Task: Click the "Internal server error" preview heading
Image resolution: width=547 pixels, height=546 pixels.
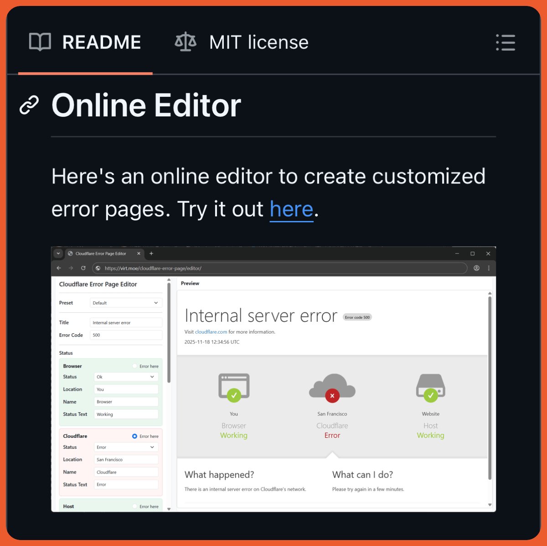Action: 261,315
